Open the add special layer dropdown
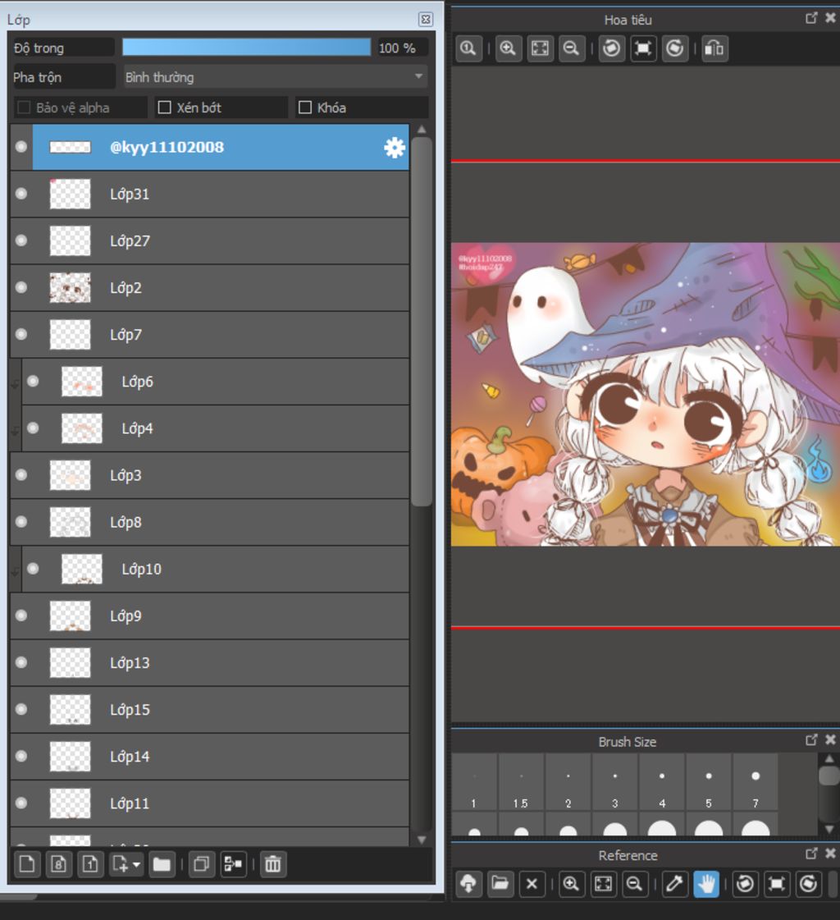The image size is (840, 920). pyautogui.click(x=126, y=864)
